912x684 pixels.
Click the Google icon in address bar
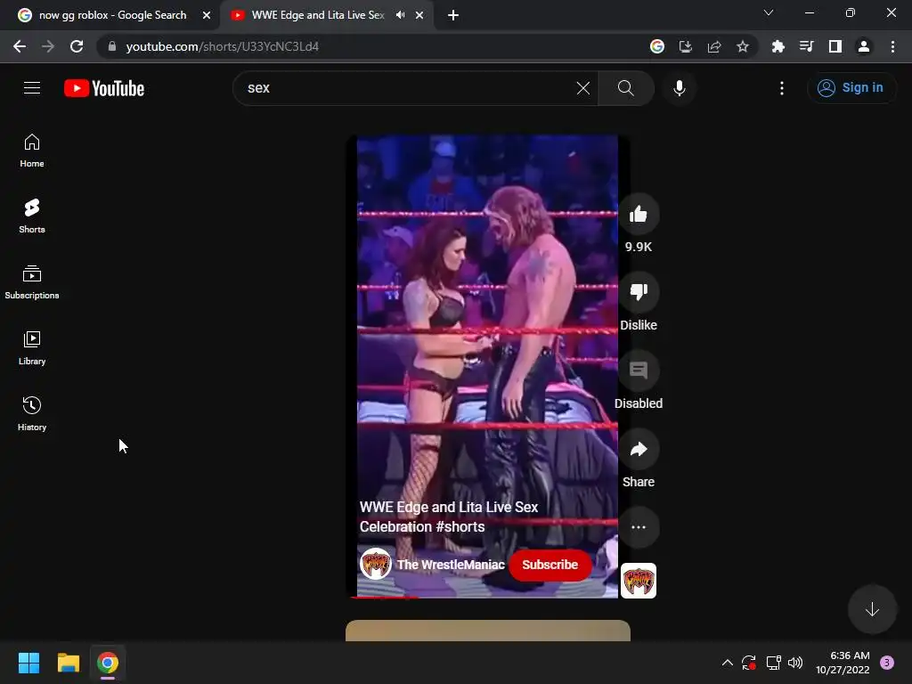(657, 46)
